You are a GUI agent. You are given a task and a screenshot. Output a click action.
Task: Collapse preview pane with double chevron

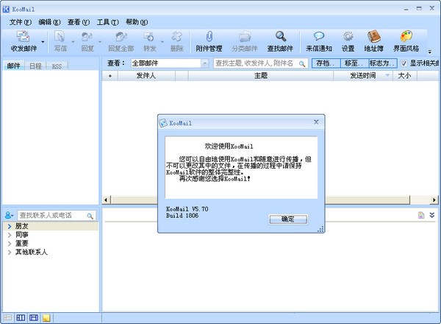click(x=432, y=215)
